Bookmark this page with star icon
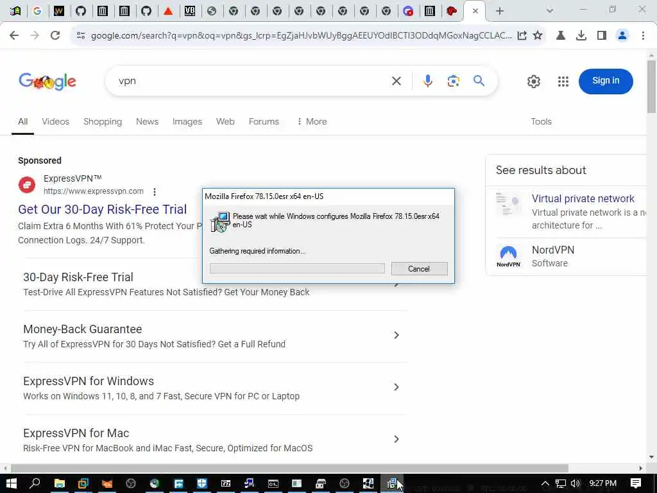This screenshot has height=493, width=657. click(538, 36)
